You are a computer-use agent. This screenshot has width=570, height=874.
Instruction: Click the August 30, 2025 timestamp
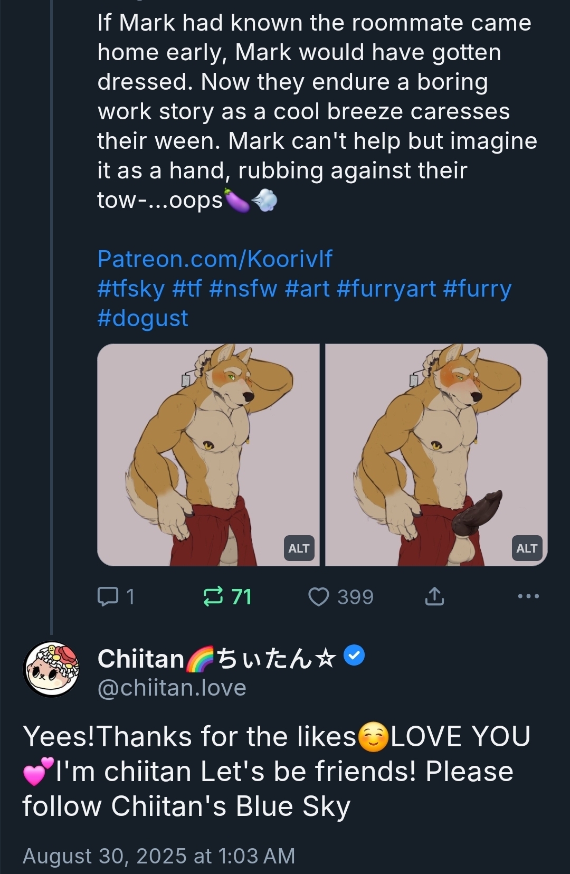pyautogui.click(x=159, y=856)
